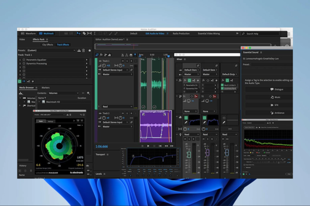Adjust Track 1 volume knob
Screen dimensions: 310x206
click(x=104, y=66)
